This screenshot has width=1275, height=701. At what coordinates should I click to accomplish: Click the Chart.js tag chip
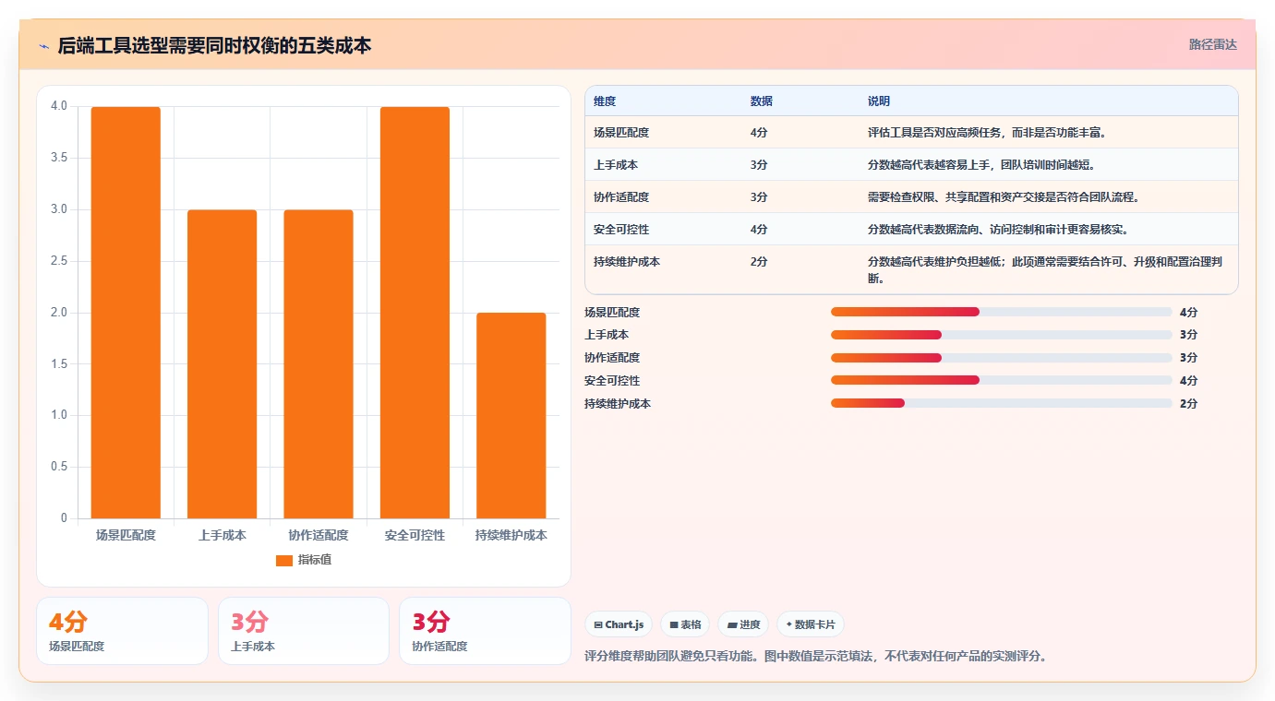(x=619, y=624)
